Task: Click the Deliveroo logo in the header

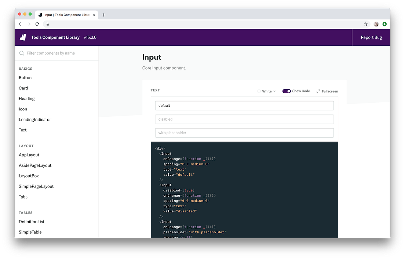Action: point(23,37)
